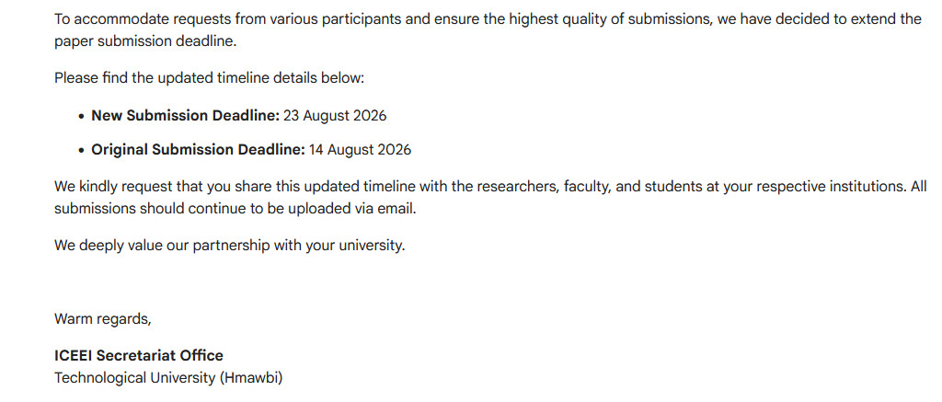Click the line starting Please find the updated timeline
Screen dimensions: 942x402
210,78
